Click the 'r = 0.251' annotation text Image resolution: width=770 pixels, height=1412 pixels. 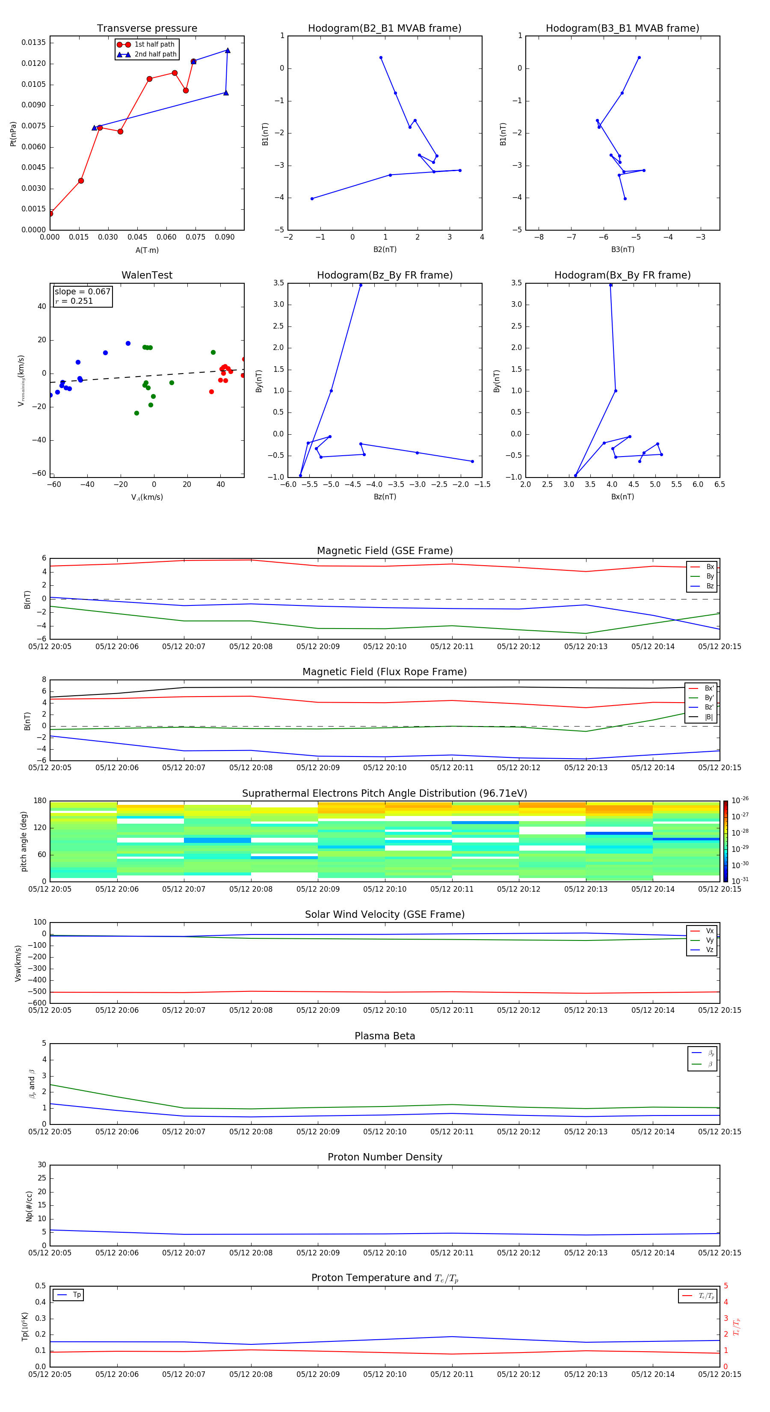[74, 301]
